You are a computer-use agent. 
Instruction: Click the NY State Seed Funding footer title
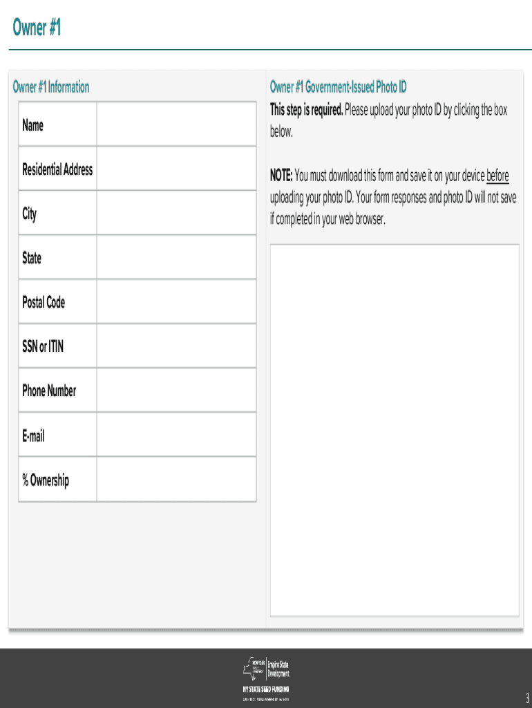point(265,689)
